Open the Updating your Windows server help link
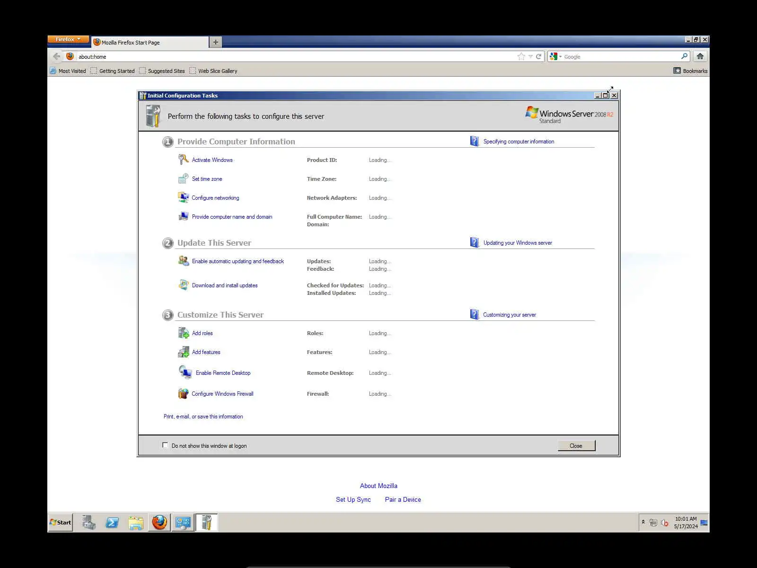Image resolution: width=757 pixels, height=568 pixels. (x=518, y=243)
